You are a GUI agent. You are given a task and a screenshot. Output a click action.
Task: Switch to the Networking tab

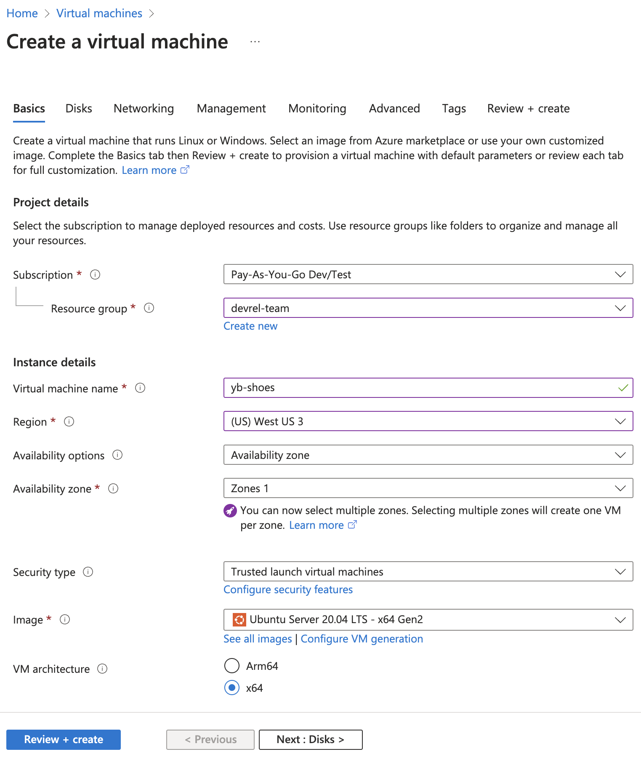(x=144, y=109)
